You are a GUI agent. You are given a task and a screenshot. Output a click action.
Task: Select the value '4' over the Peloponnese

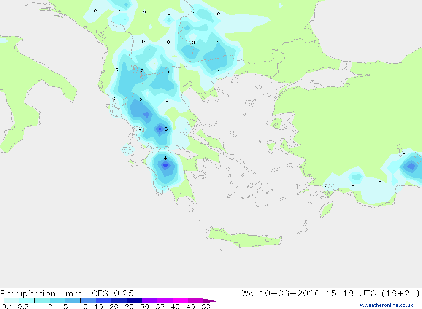[165, 158]
